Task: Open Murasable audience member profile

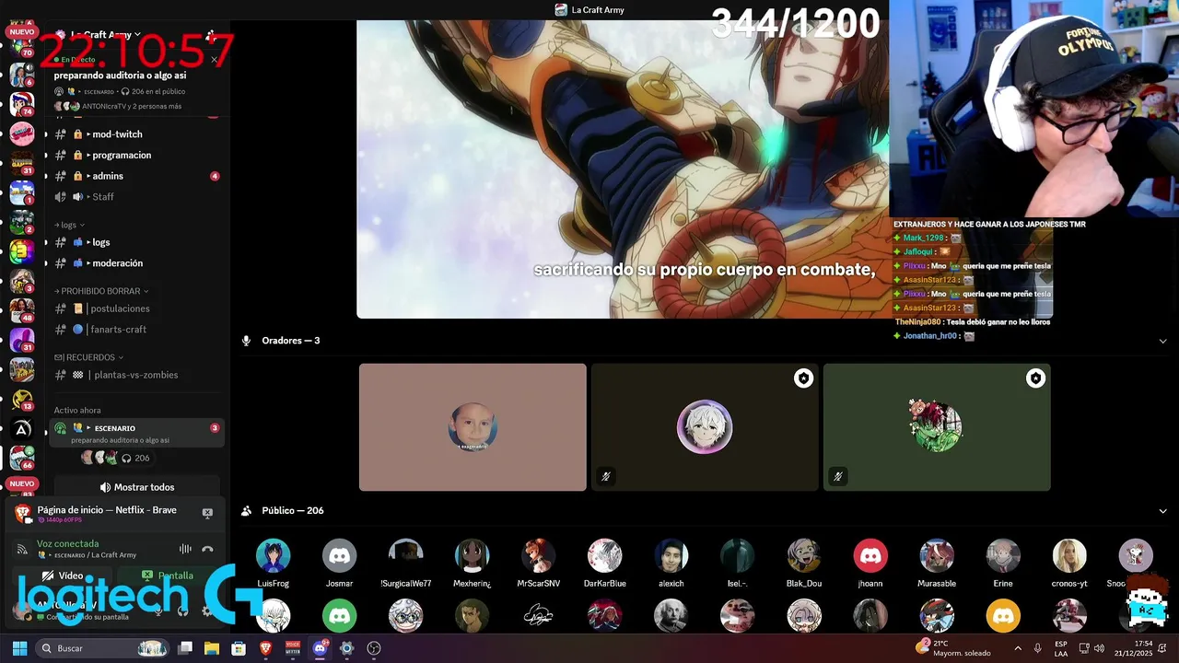Action: tap(937, 563)
